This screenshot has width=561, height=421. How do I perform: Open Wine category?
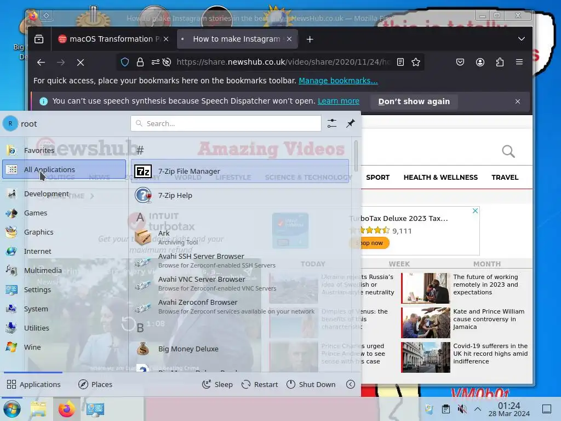click(64, 347)
